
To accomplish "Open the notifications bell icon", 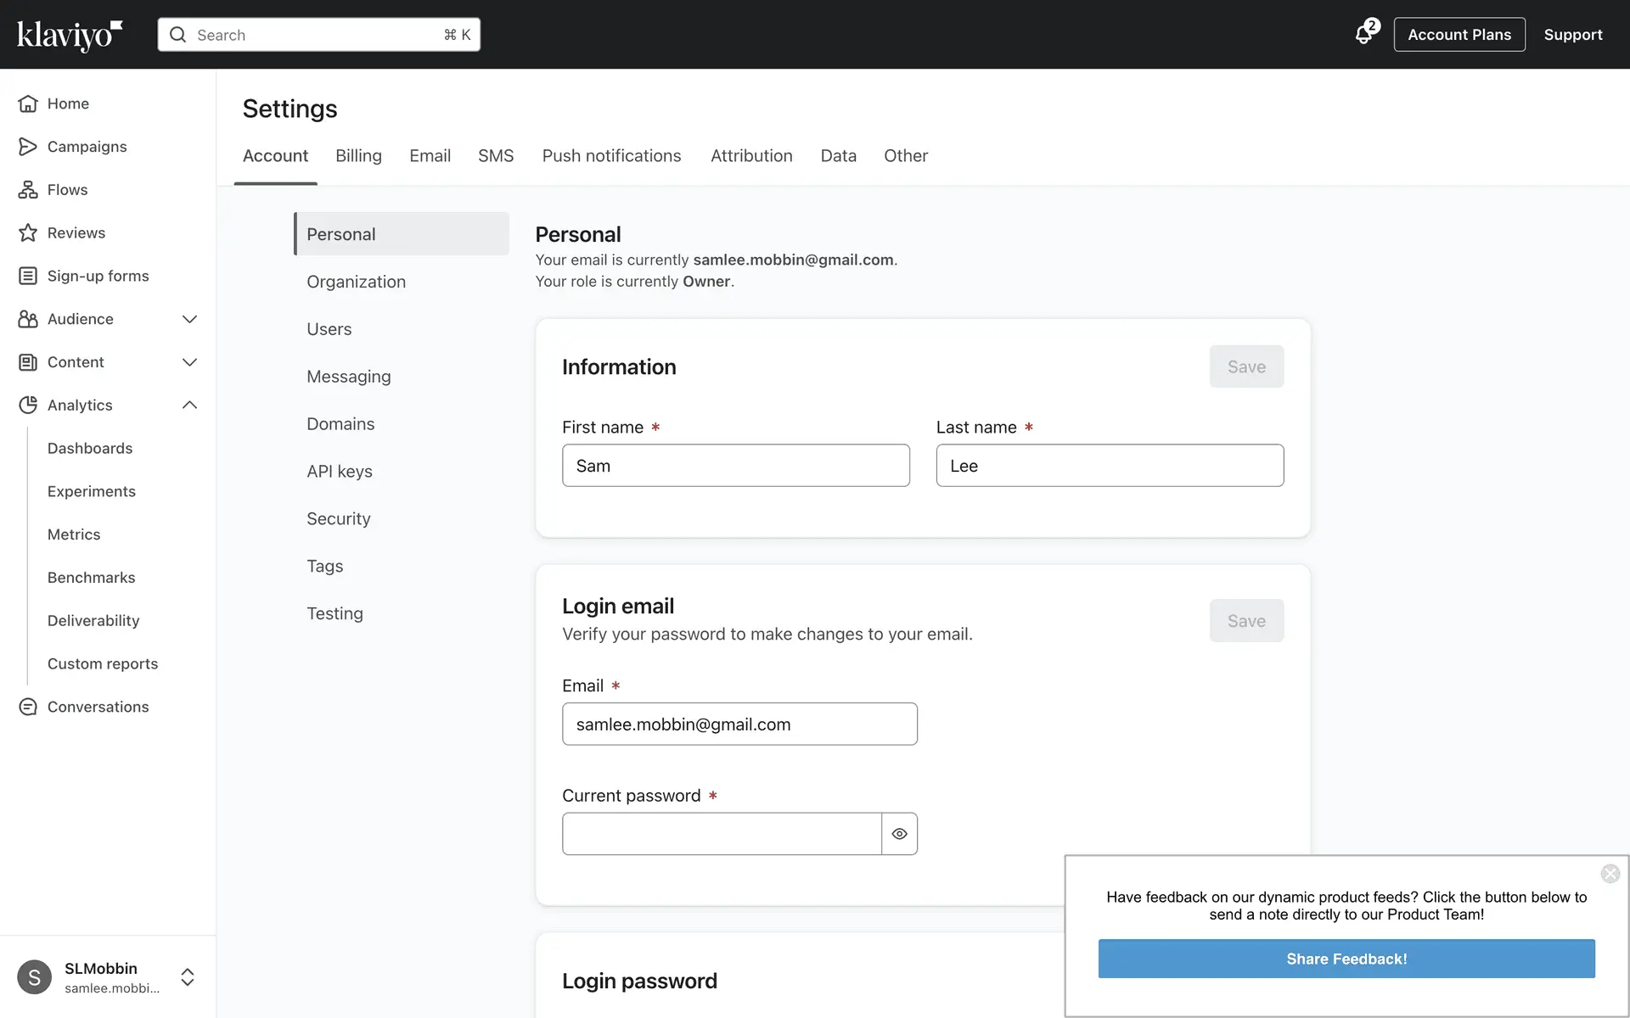I will click(x=1363, y=35).
